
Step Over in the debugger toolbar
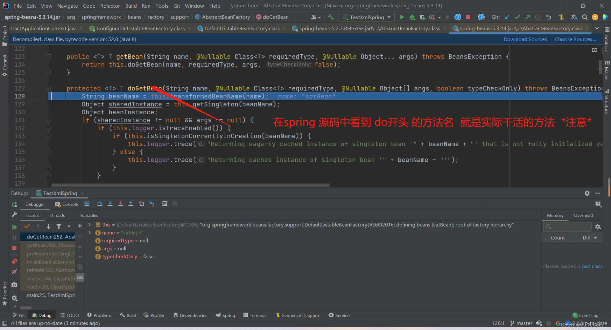click(100, 204)
